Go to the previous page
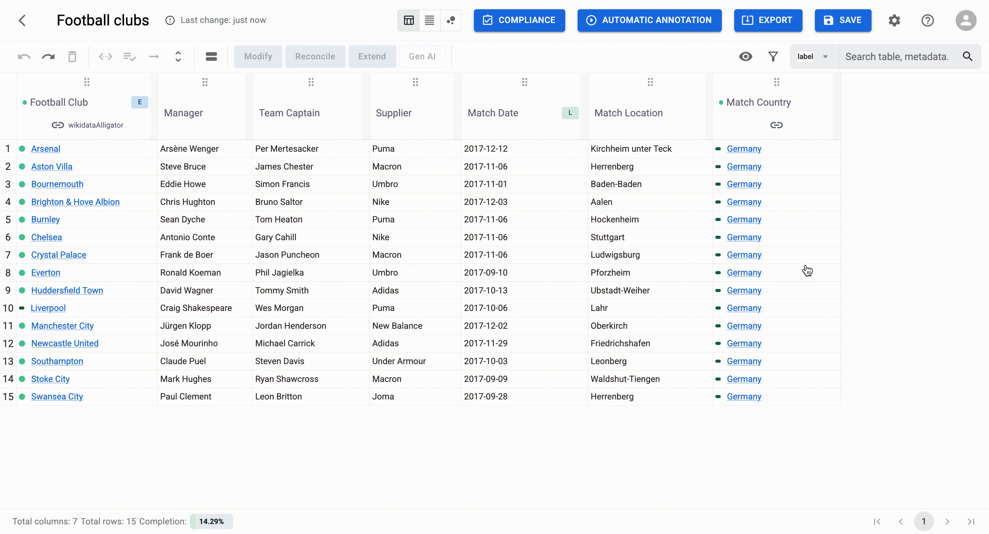Viewport: 989px width, 534px height. (x=900, y=521)
